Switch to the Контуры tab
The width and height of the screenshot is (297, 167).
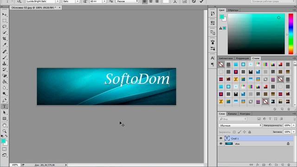click(245, 114)
